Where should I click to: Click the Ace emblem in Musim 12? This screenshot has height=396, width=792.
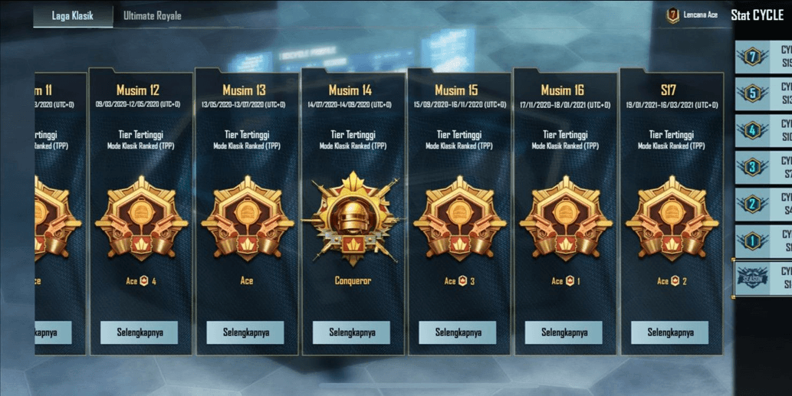(141, 218)
